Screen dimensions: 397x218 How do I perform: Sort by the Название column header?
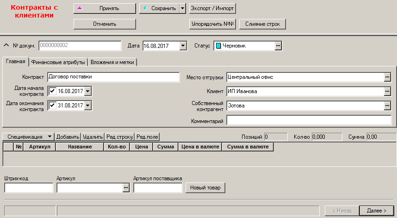pyautogui.click(x=80, y=147)
